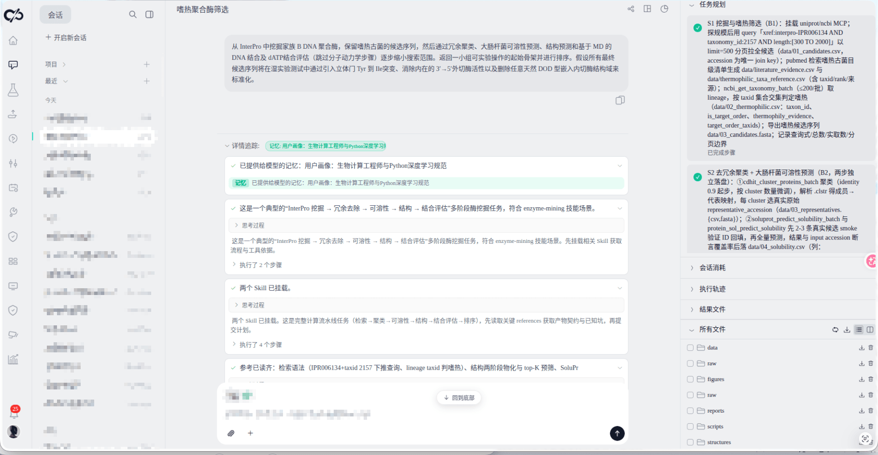Expand 执行了 2 个步骤
The height and width of the screenshot is (455, 878).
point(257,265)
